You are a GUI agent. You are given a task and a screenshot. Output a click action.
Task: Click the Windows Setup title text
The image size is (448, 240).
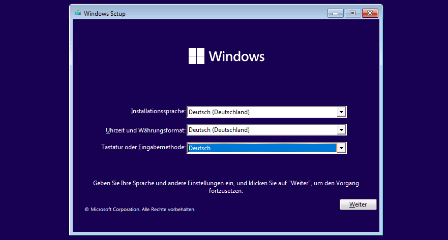pyautogui.click(x=105, y=13)
